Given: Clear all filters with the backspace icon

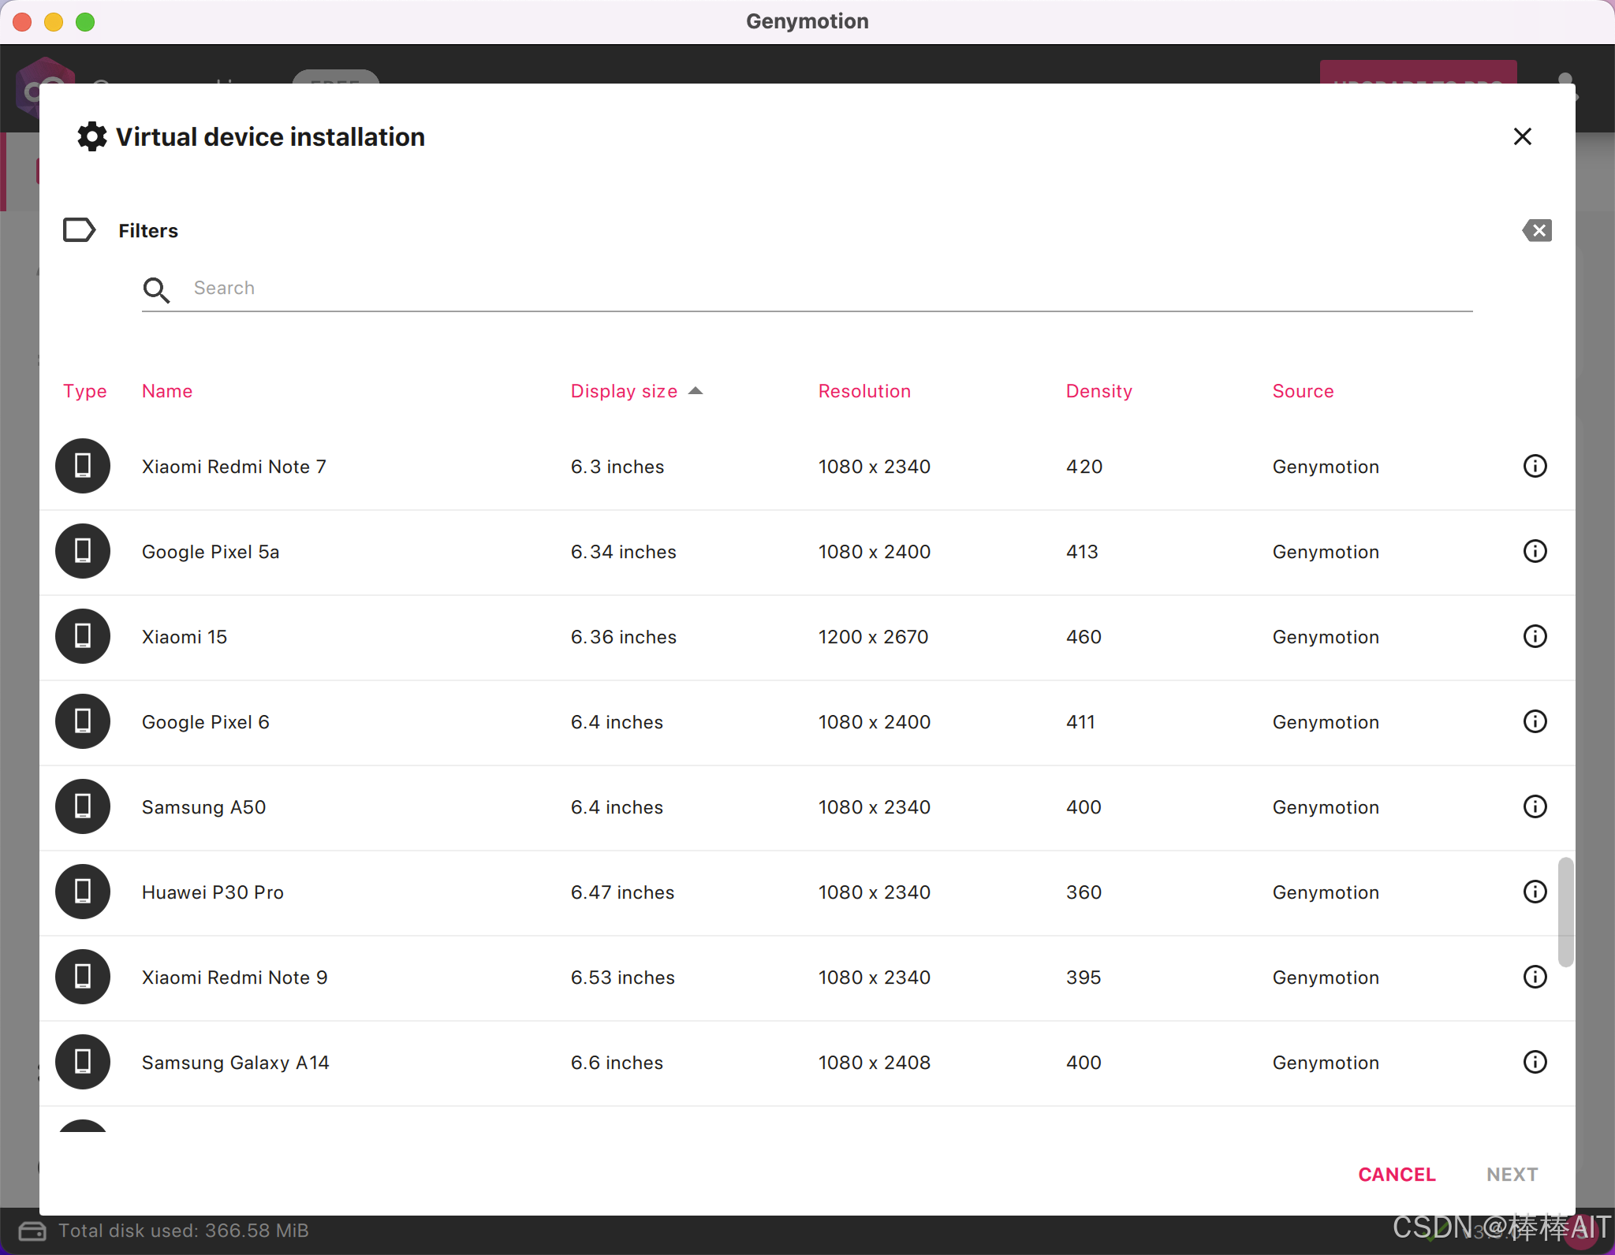Looking at the screenshot, I should click(1537, 230).
